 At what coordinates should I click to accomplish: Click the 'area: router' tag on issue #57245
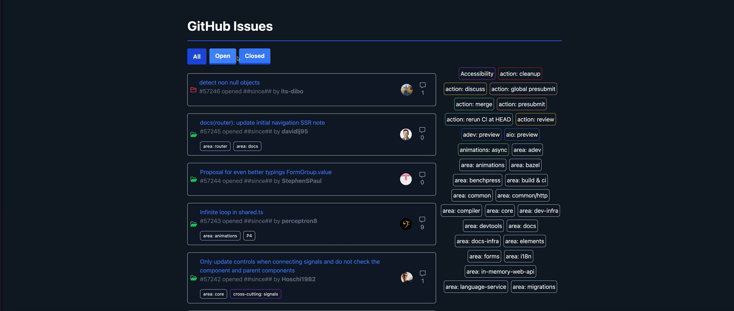(x=215, y=146)
